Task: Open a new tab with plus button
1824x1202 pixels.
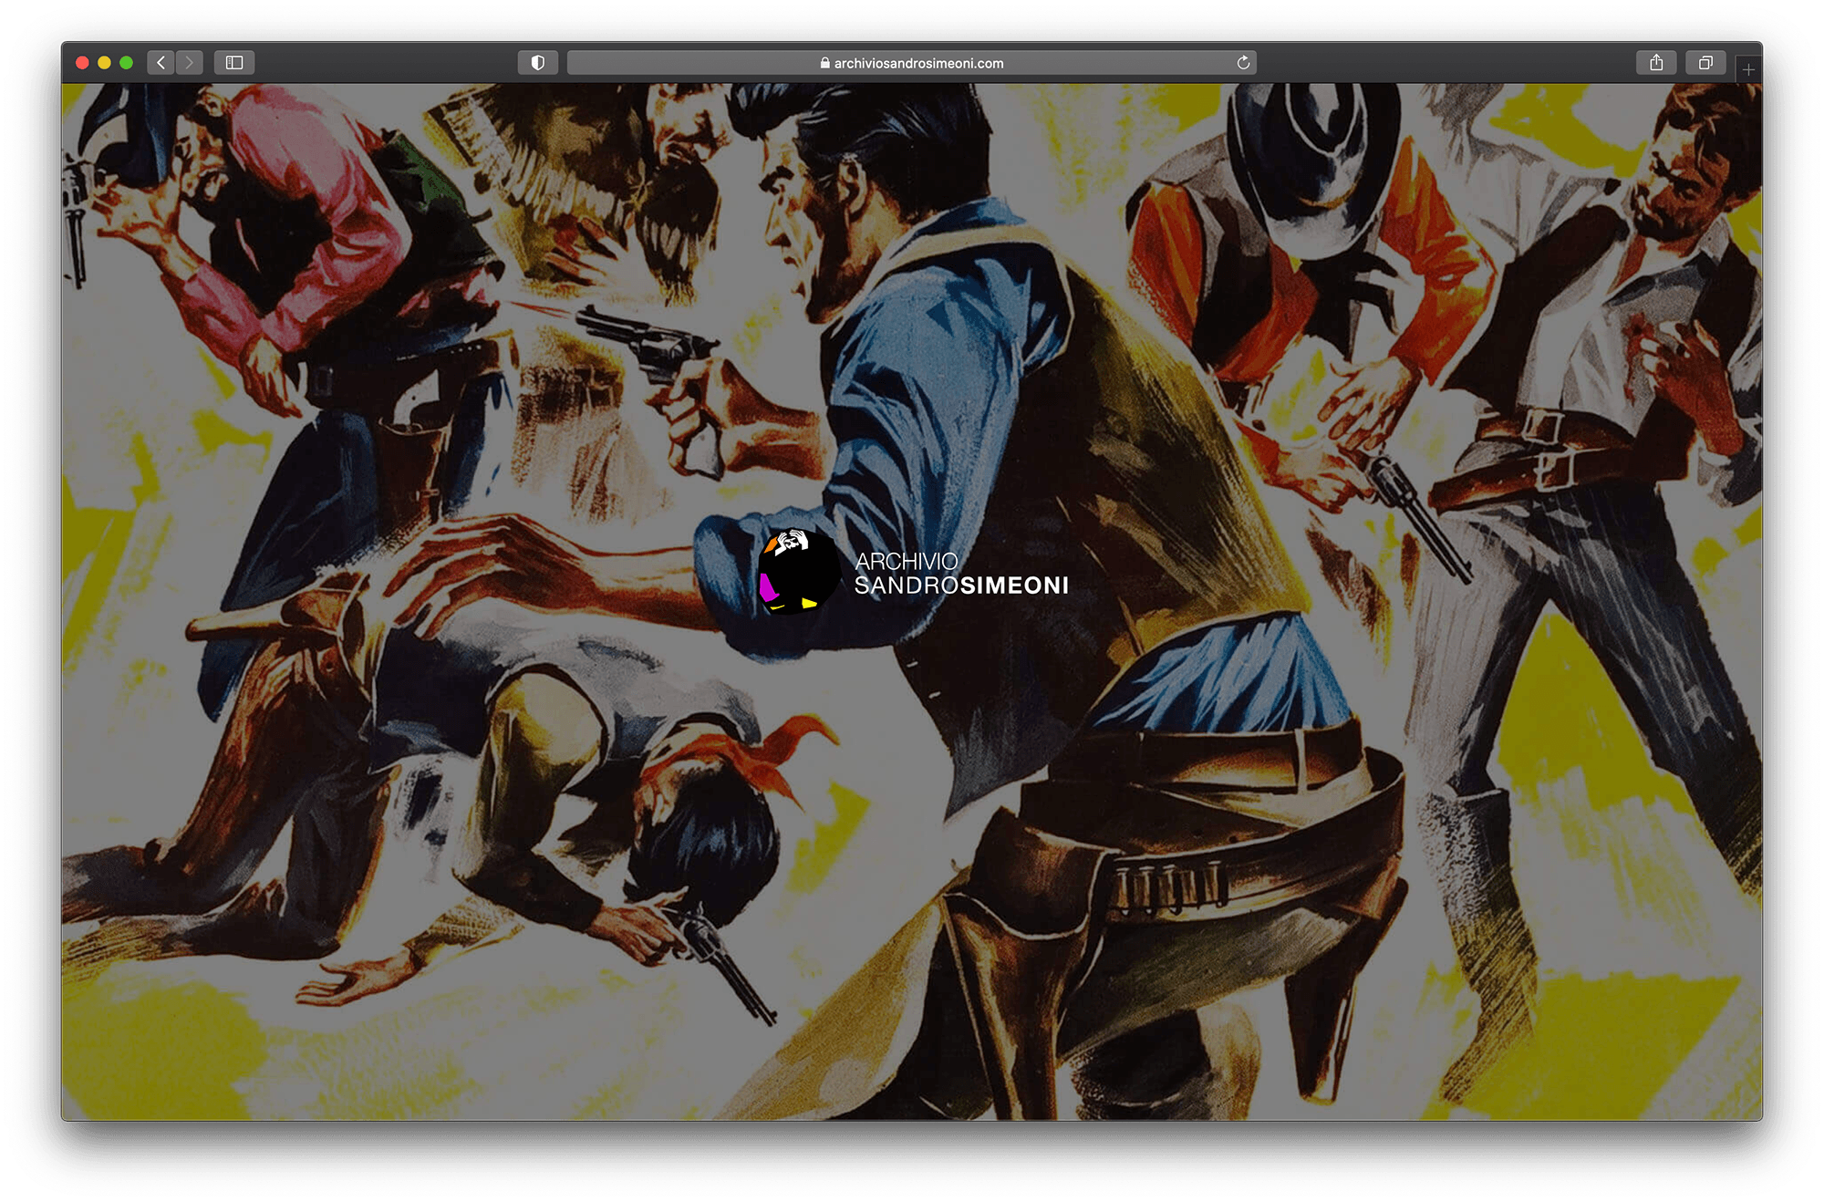Action: pyautogui.click(x=1747, y=69)
